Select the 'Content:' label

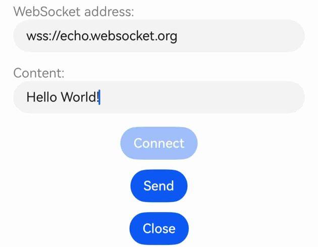39,73
